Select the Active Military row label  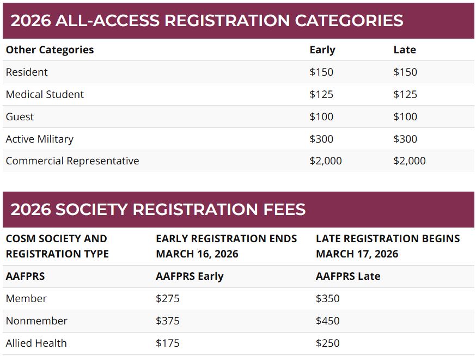point(39,139)
